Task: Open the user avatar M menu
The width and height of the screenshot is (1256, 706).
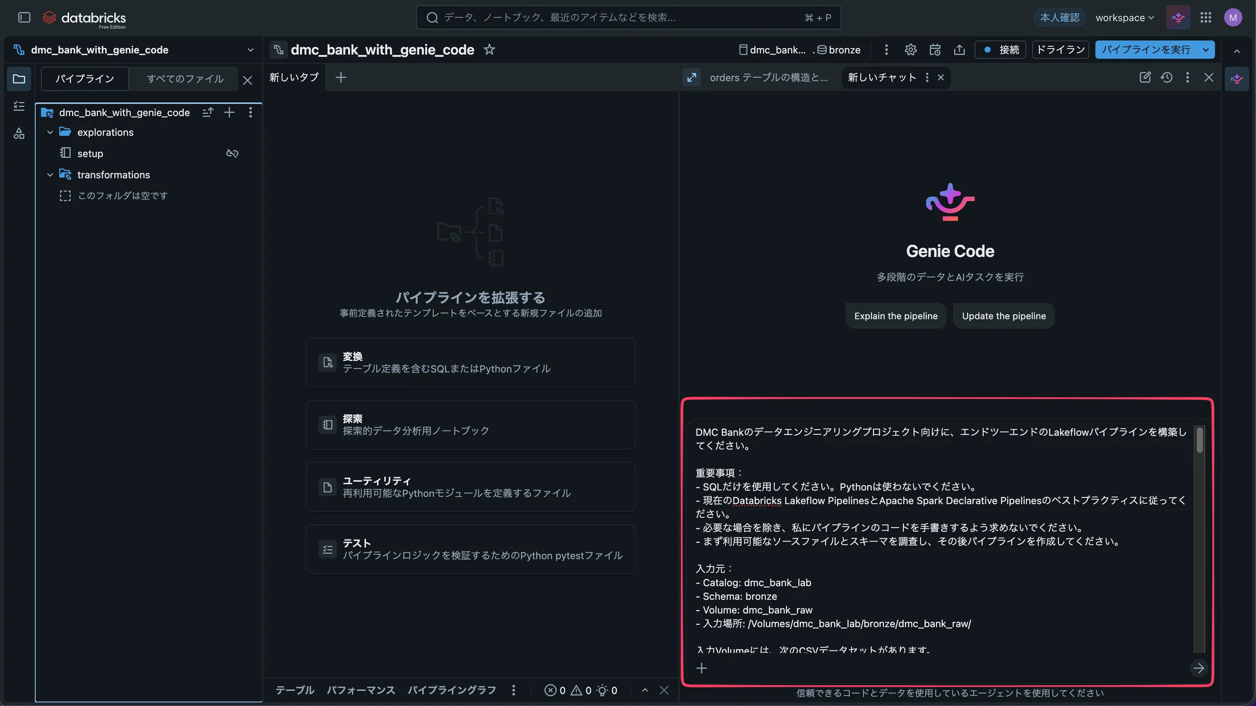Action: (1233, 18)
